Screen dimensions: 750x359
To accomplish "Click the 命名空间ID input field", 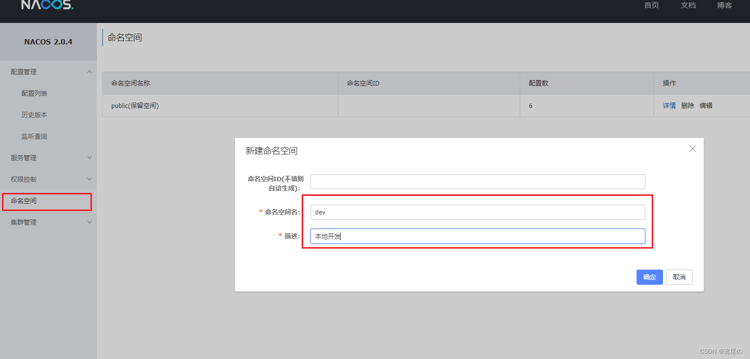I will coord(478,182).
